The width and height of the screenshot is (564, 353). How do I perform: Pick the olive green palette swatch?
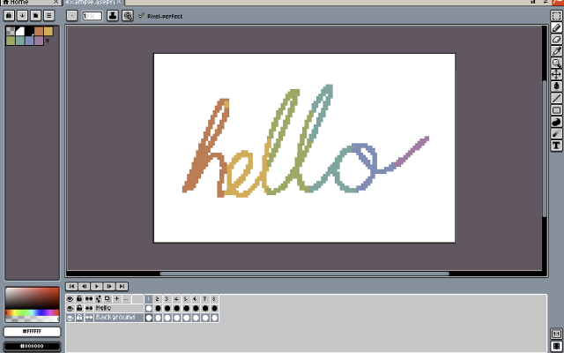[11, 41]
